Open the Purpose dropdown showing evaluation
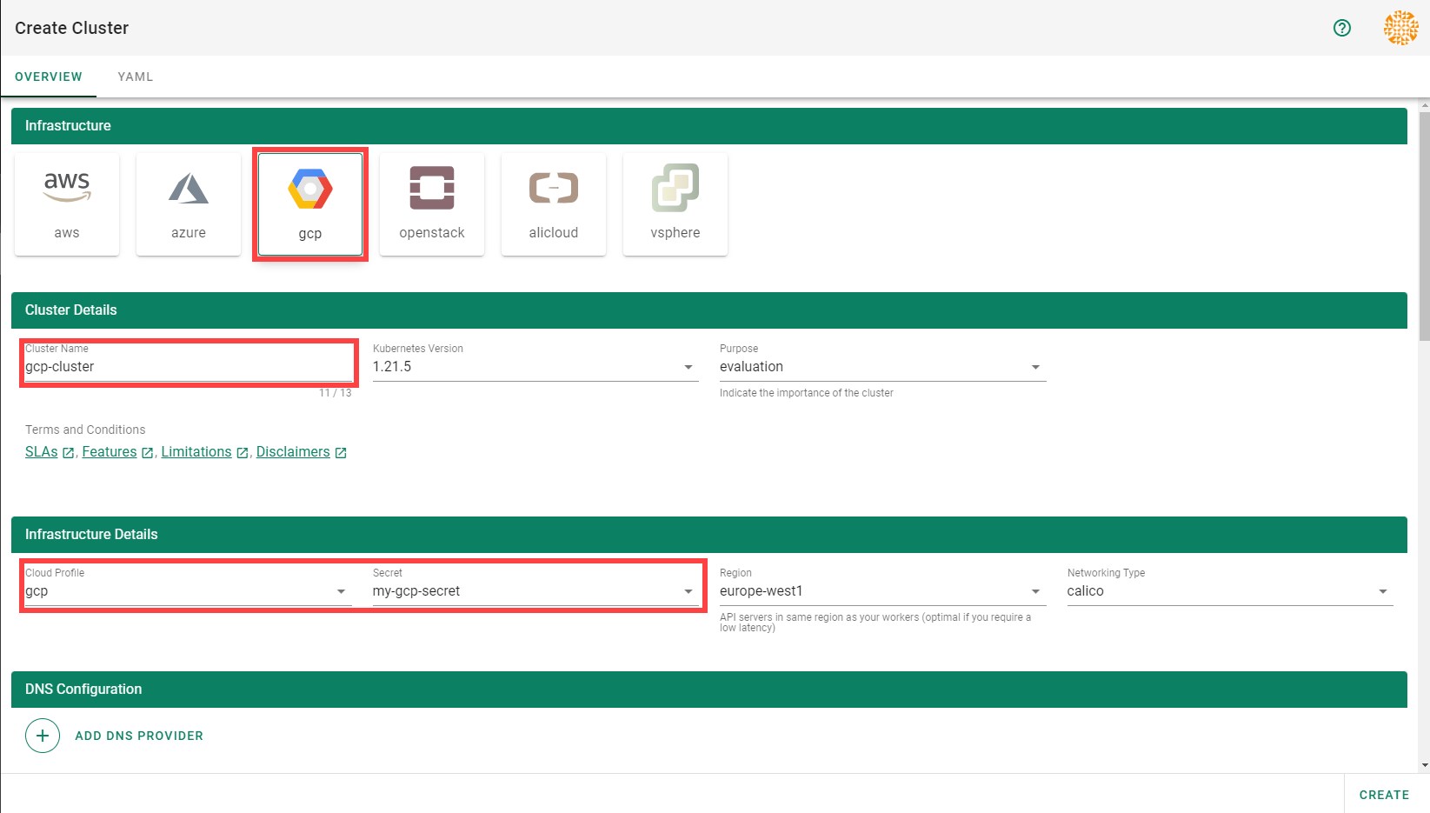Viewport: 1430px width, 813px height. pos(881,367)
